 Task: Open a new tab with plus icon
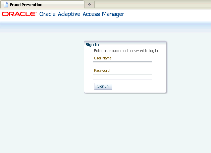(x=90, y=5)
